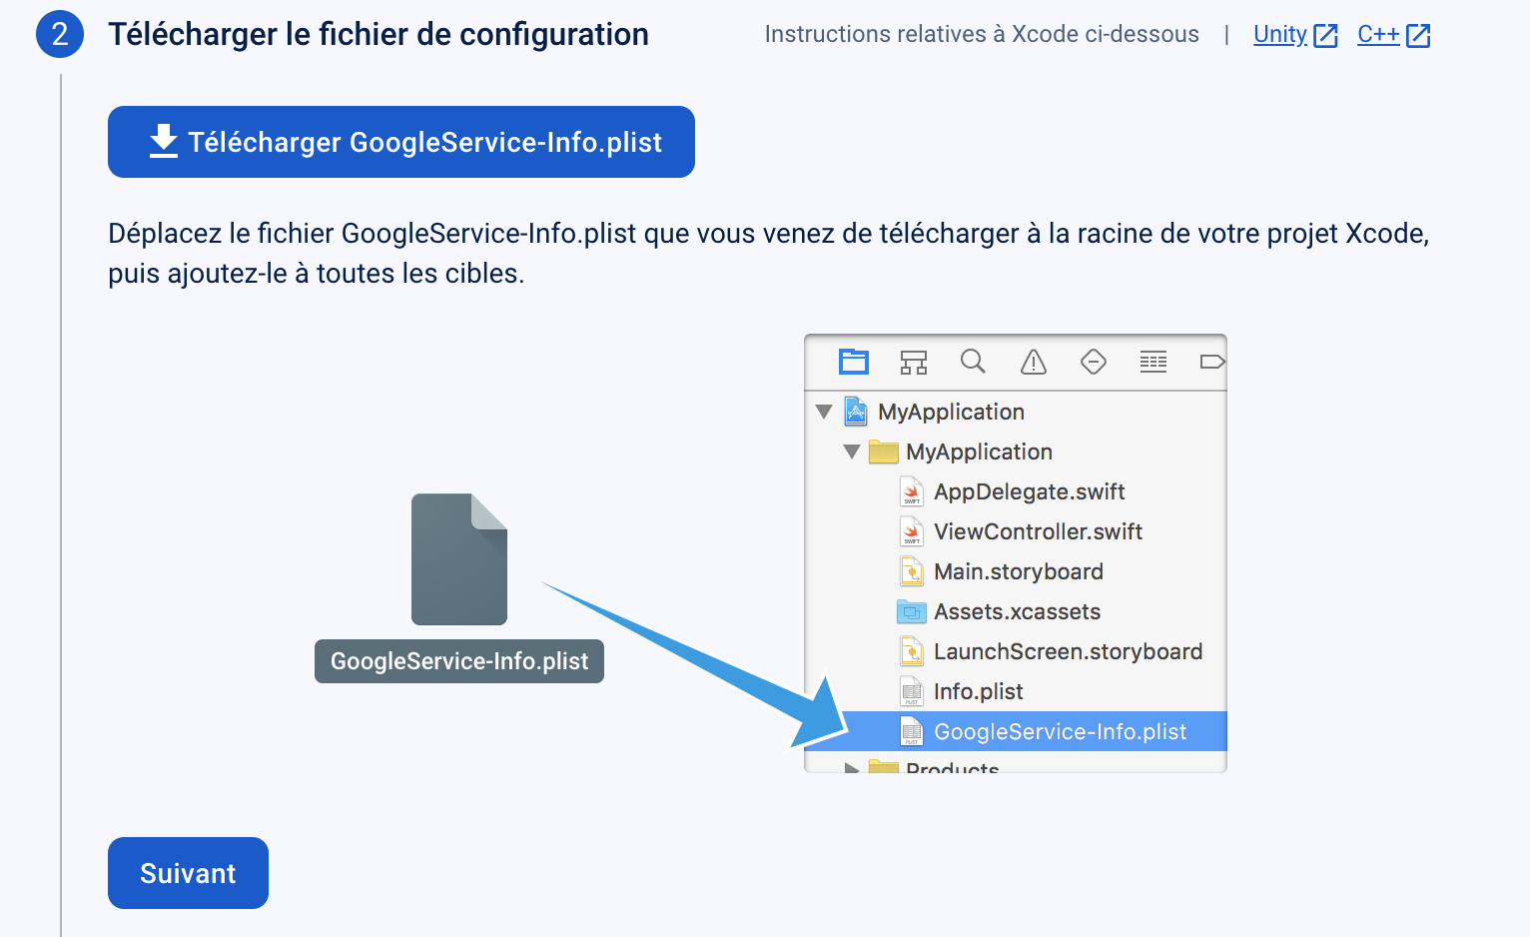
Task: Click the Main.storyboard file icon
Action: point(912,571)
